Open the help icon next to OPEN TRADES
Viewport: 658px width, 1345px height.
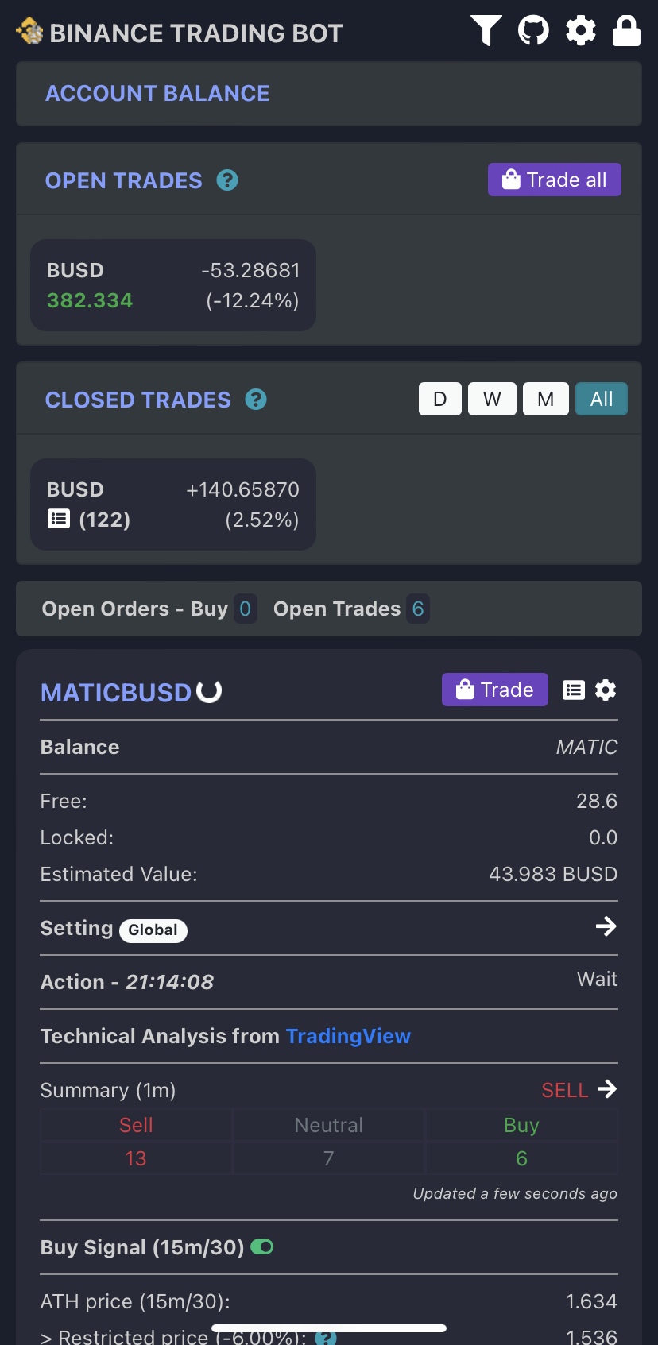click(227, 180)
